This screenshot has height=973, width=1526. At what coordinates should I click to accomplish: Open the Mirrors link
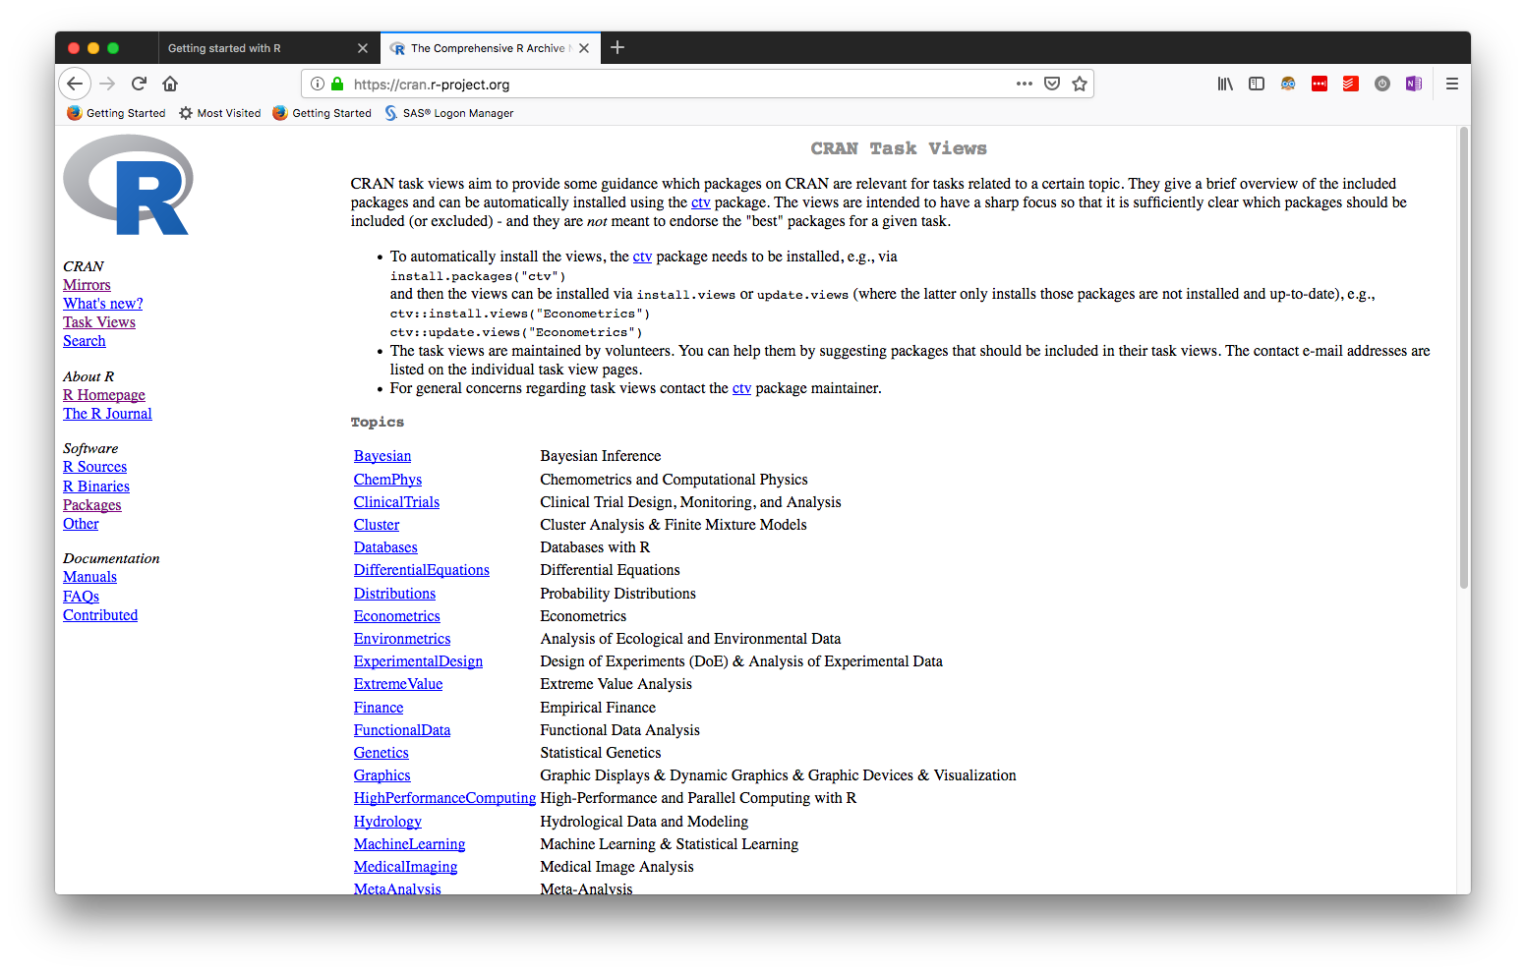(x=87, y=285)
